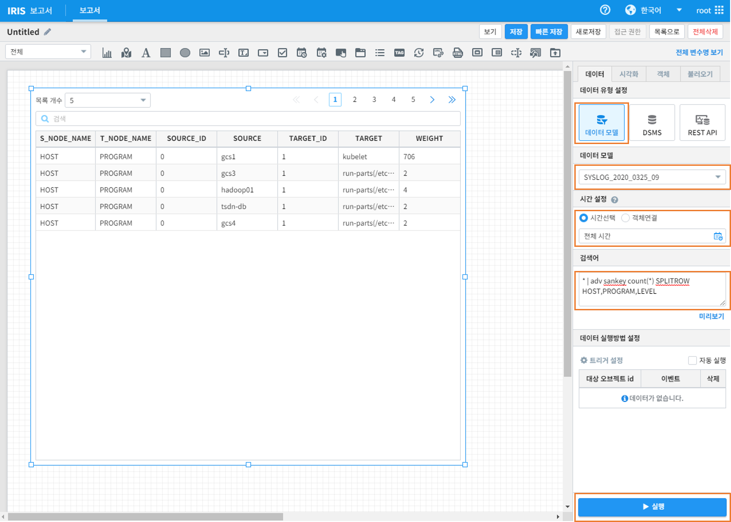The width and height of the screenshot is (731, 522).
Task: Click canvas horizontal scrollbar thumb
Action: pyautogui.click(x=146, y=517)
